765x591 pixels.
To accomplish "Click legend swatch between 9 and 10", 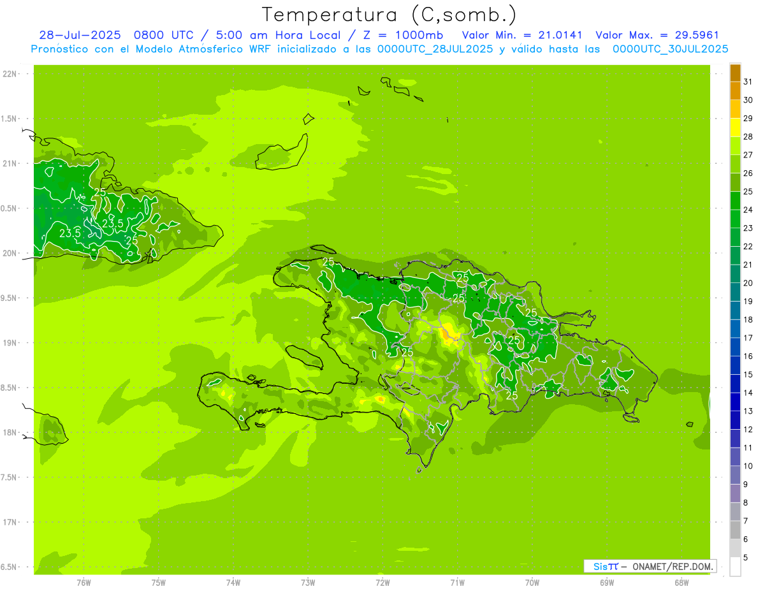I will coord(735,475).
